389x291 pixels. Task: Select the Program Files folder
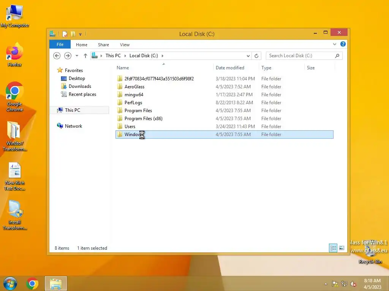(225, 110)
